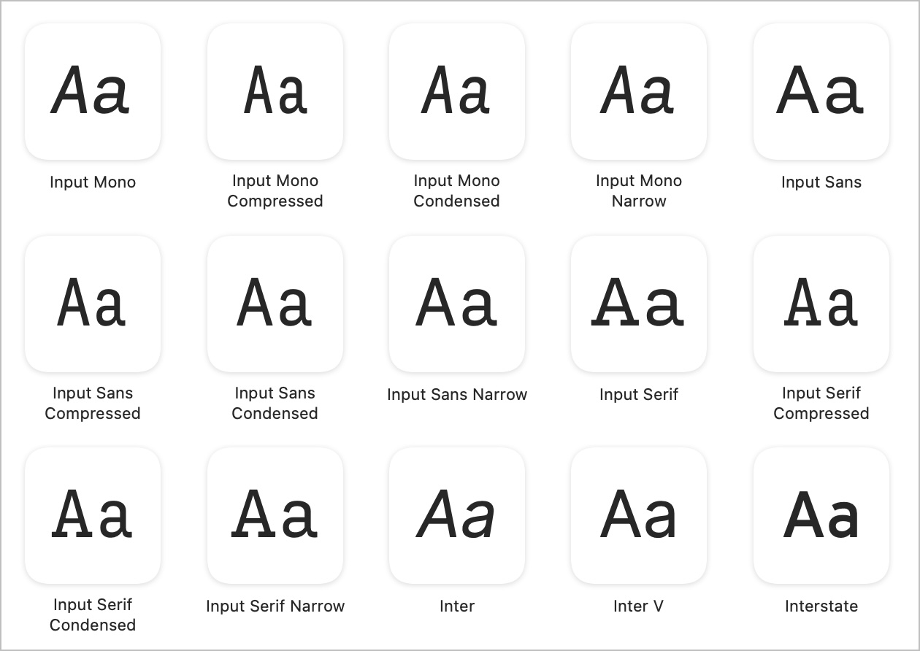Choose the Input Serif Compressed preview tile

coord(821,304)
